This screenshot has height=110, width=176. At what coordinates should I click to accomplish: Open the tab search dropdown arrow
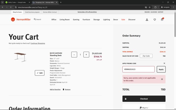coord(2,2)
